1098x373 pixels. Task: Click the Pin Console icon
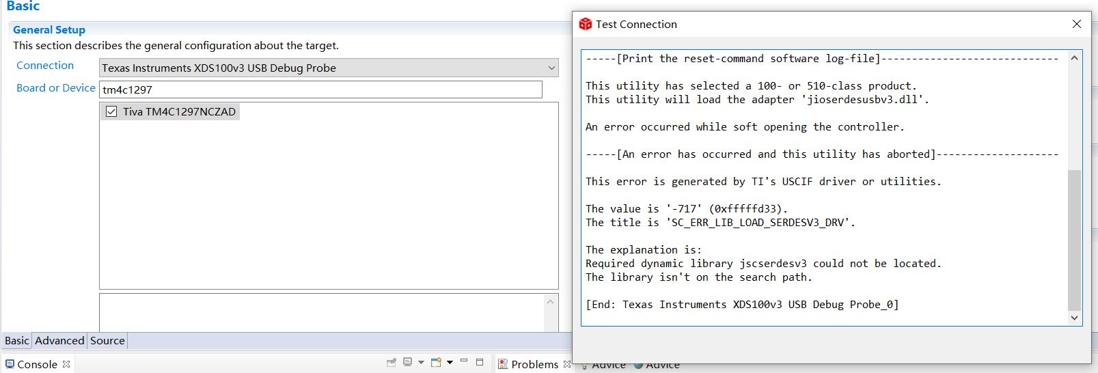tap(392, 362)
